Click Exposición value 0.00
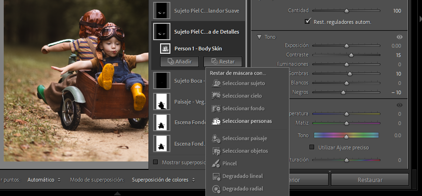Image resolution: width=422 pixels, height=196 pixels. click(x=396, y=46)
